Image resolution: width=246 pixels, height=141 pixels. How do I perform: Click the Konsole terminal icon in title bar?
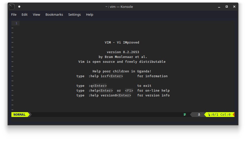coord(12,7)
